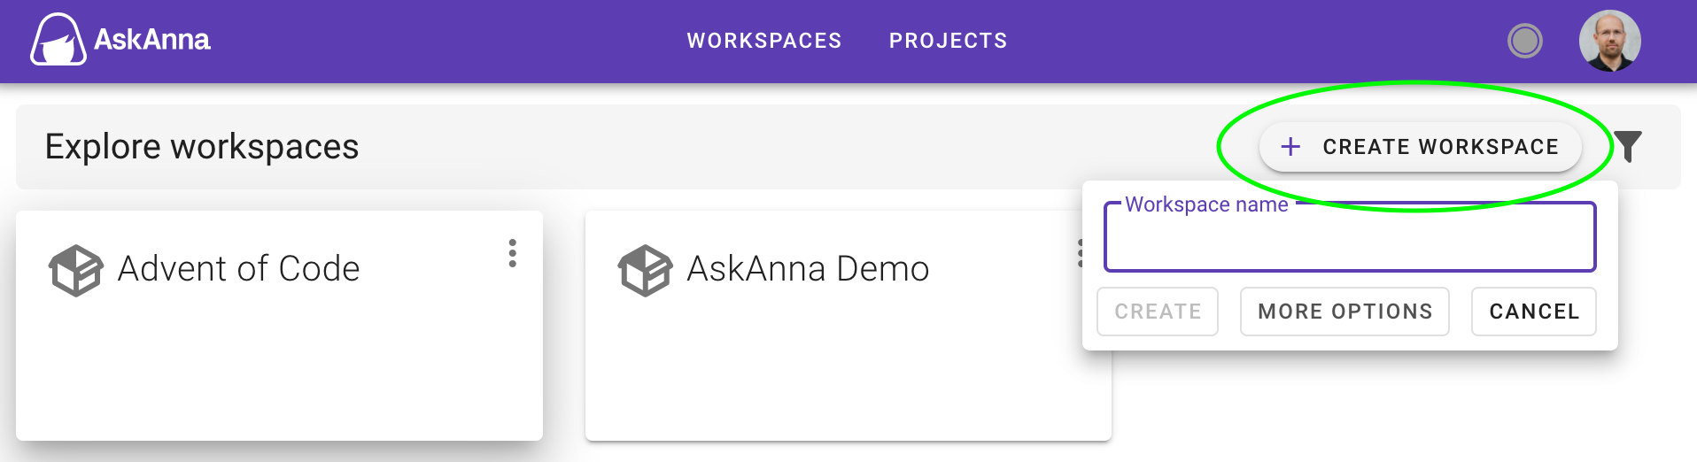Click the AskAnna logo icon

(58, 40)
